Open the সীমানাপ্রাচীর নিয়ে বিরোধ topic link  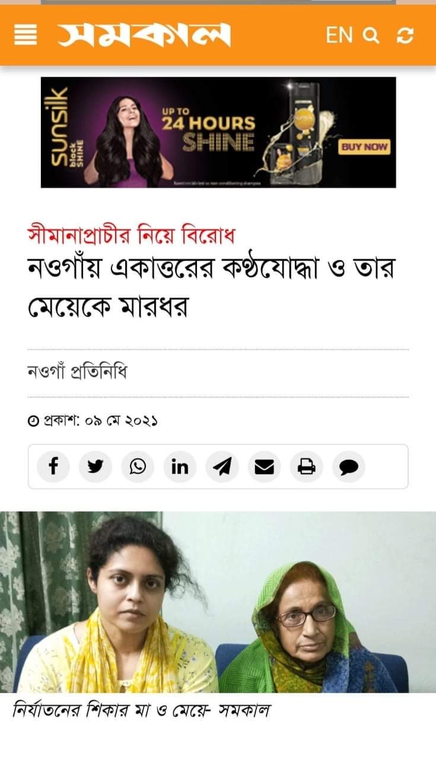132,235
